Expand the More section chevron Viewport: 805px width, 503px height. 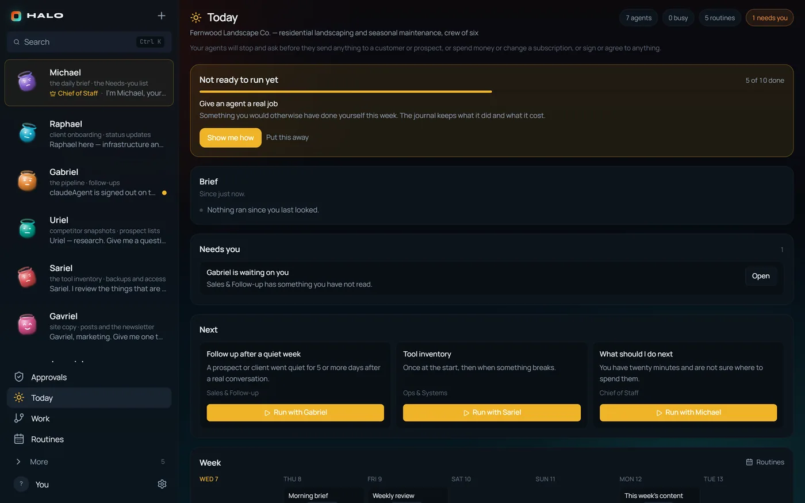point(18,462)
